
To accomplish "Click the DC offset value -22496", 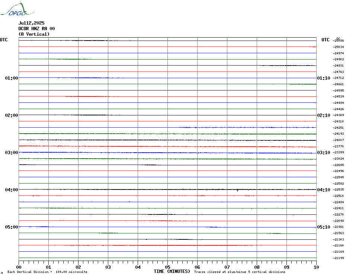I will pos(338,171).
